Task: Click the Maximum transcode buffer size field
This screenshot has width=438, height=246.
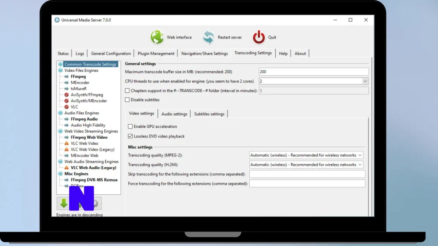Action: click(314, 72)
